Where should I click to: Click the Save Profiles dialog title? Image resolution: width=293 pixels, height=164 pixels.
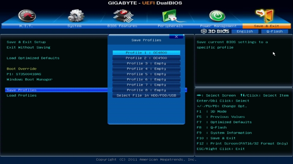pos(146,40)
